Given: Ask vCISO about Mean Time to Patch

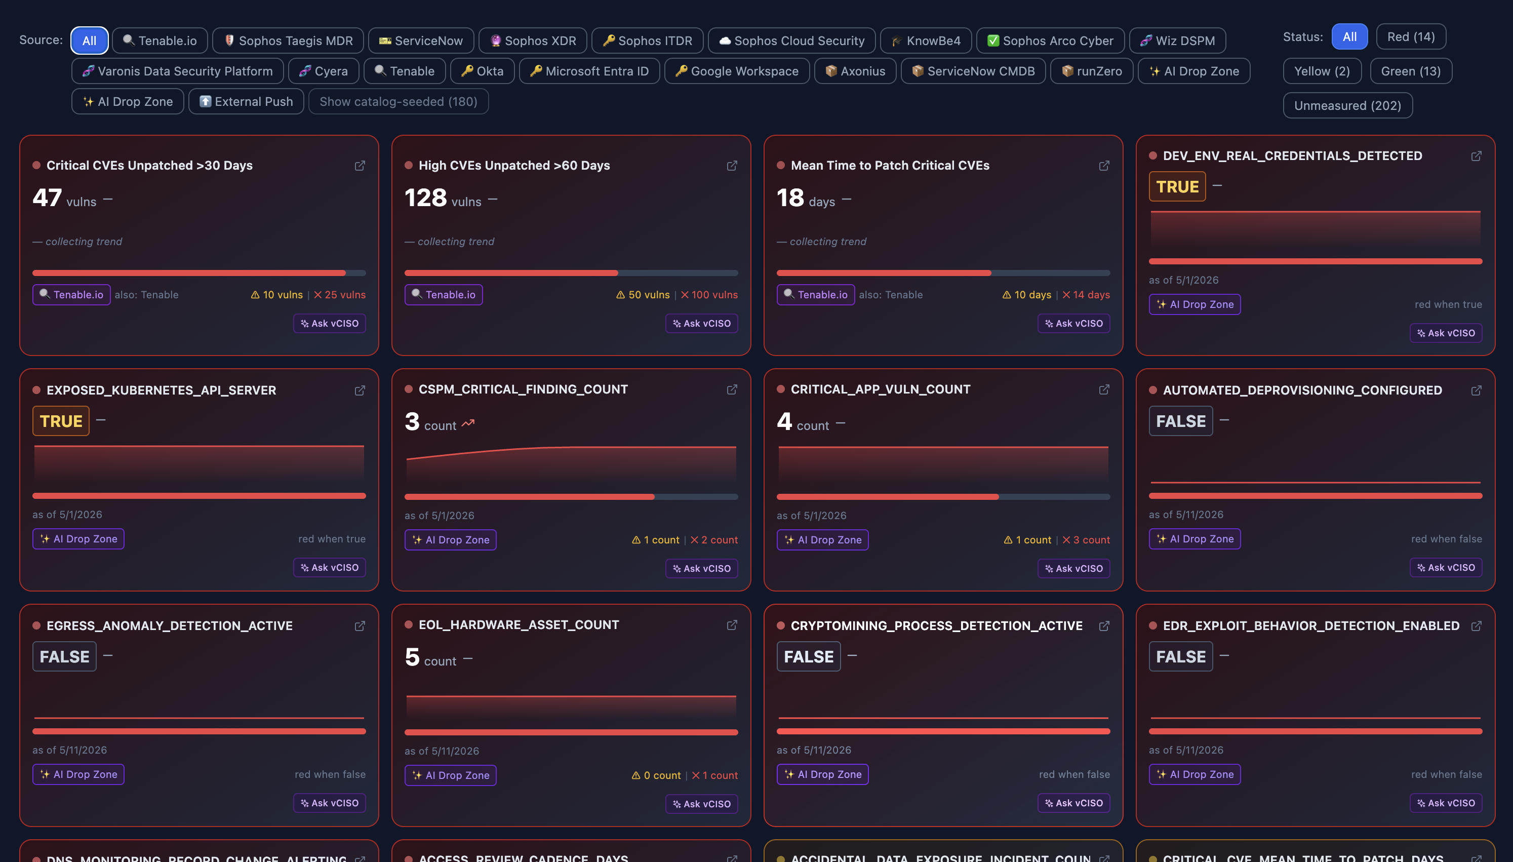Looking at the screenshot, I should [1074, 323].
